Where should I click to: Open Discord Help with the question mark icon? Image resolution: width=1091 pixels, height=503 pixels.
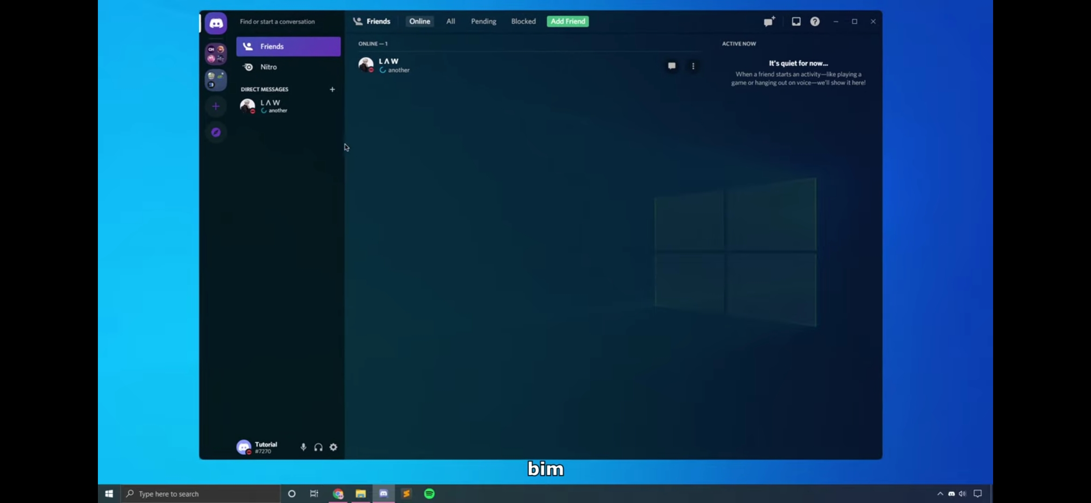point(815,21)
